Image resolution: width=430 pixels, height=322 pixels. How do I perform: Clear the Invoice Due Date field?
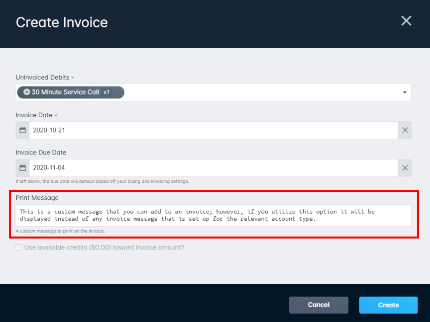point(405,168)
